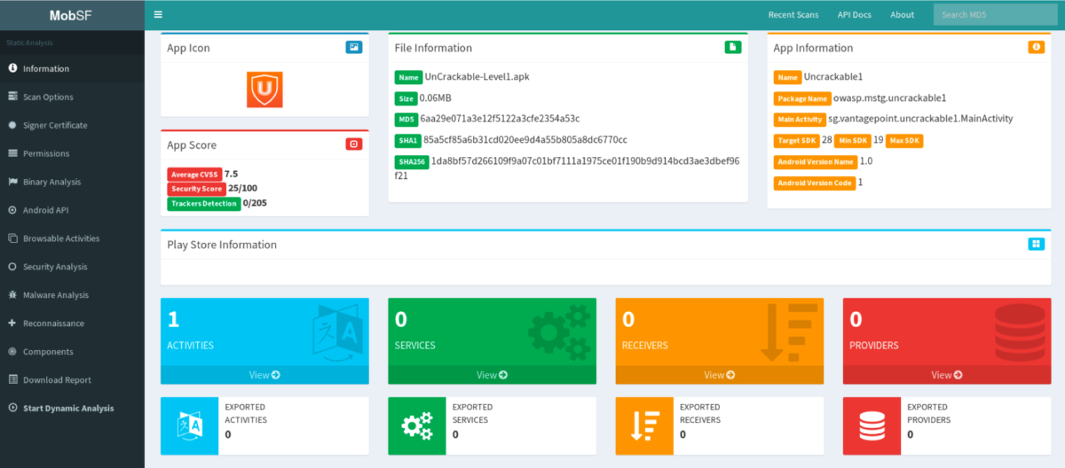
Task: Click the Components sidebar icon
Action: [x=13, y=352]
